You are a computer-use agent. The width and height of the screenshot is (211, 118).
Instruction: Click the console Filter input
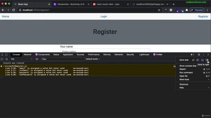coord(63,59)
